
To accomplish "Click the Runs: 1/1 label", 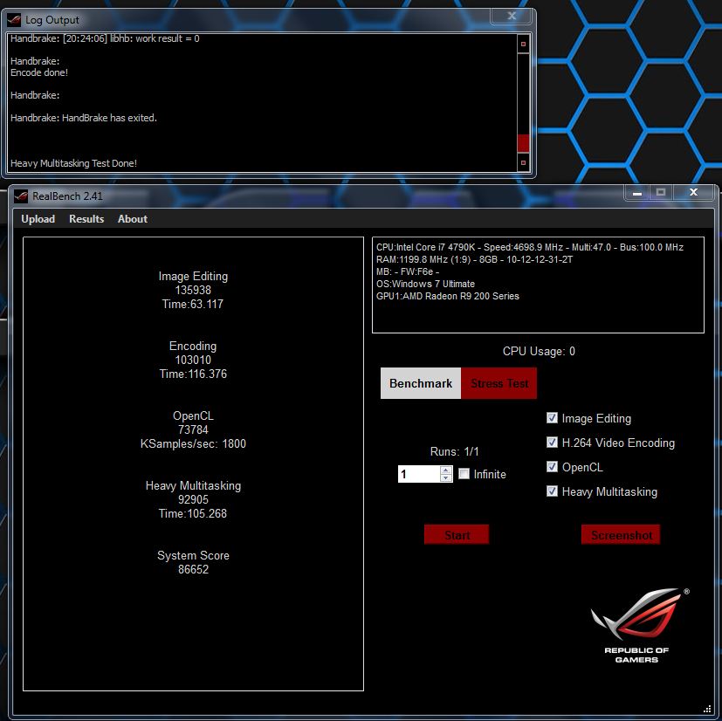I will [x=455, y=451].
